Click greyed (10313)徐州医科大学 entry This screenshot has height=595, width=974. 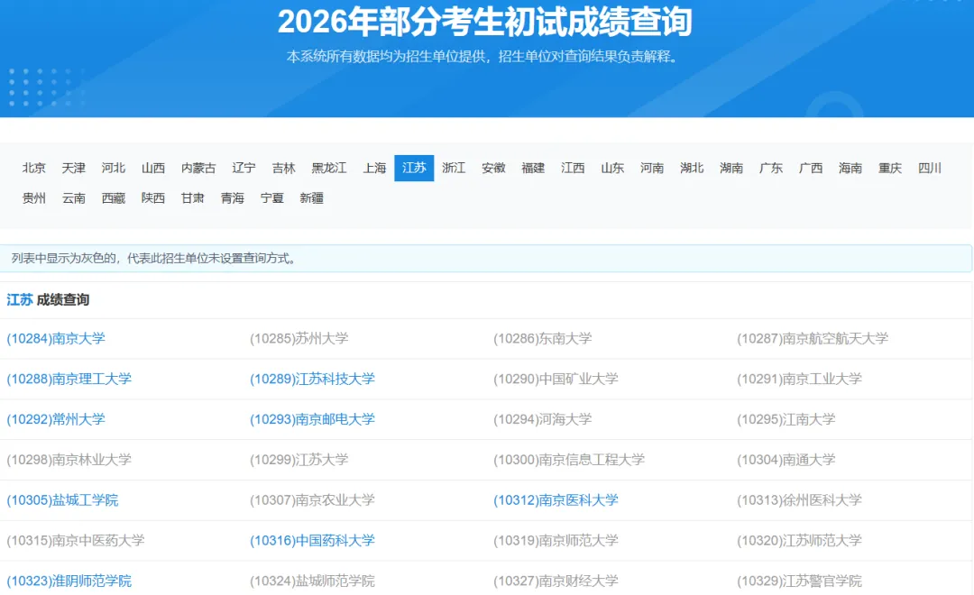pyautogui.click(x=799, y=500)
